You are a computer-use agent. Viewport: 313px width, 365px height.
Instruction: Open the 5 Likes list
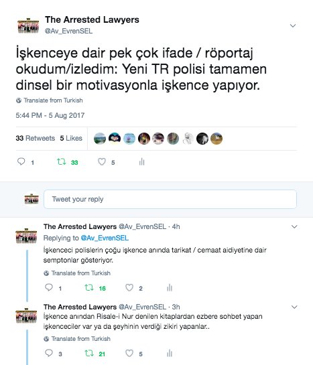point(71,138)
